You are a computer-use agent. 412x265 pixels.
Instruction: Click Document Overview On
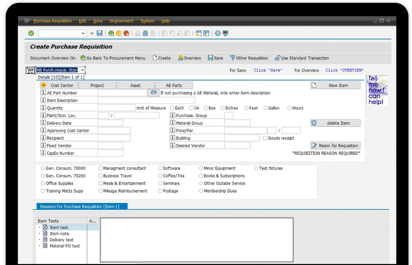53,58
